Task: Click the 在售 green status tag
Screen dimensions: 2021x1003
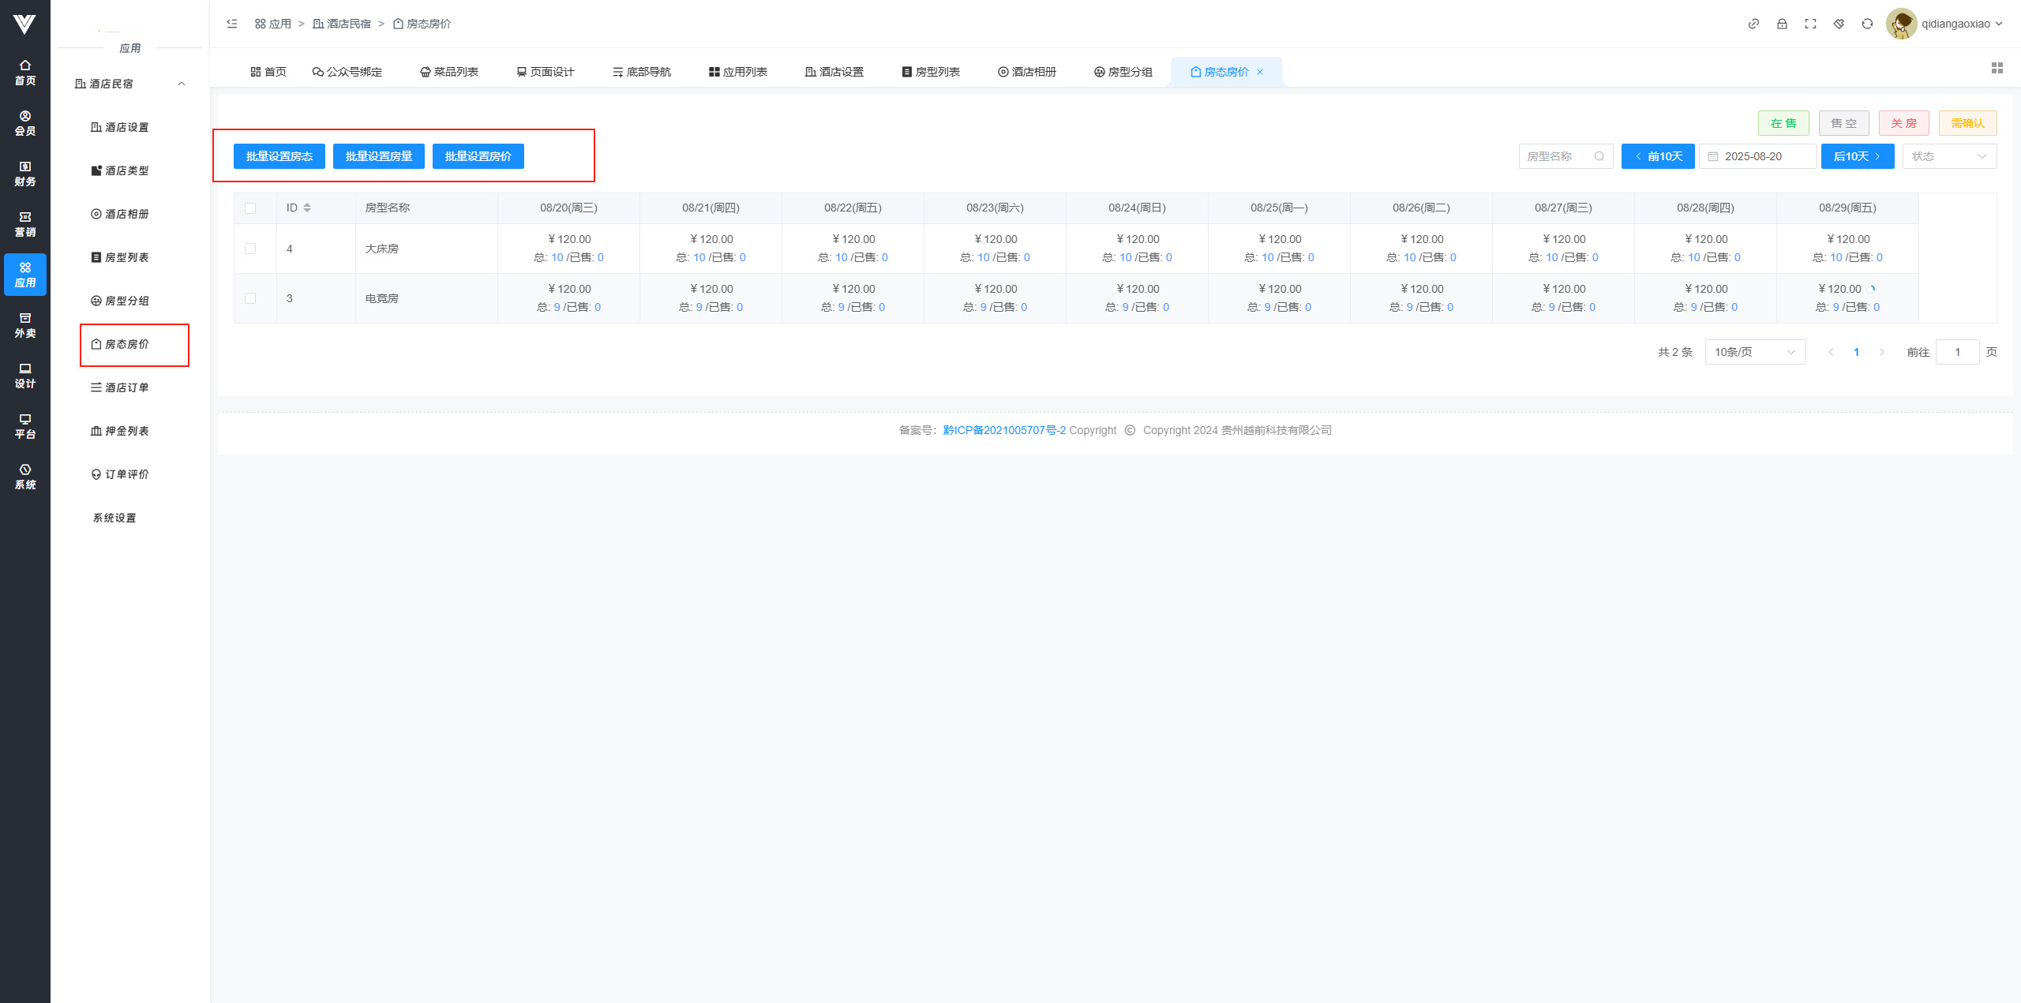Action: (x=1783, y=123)
